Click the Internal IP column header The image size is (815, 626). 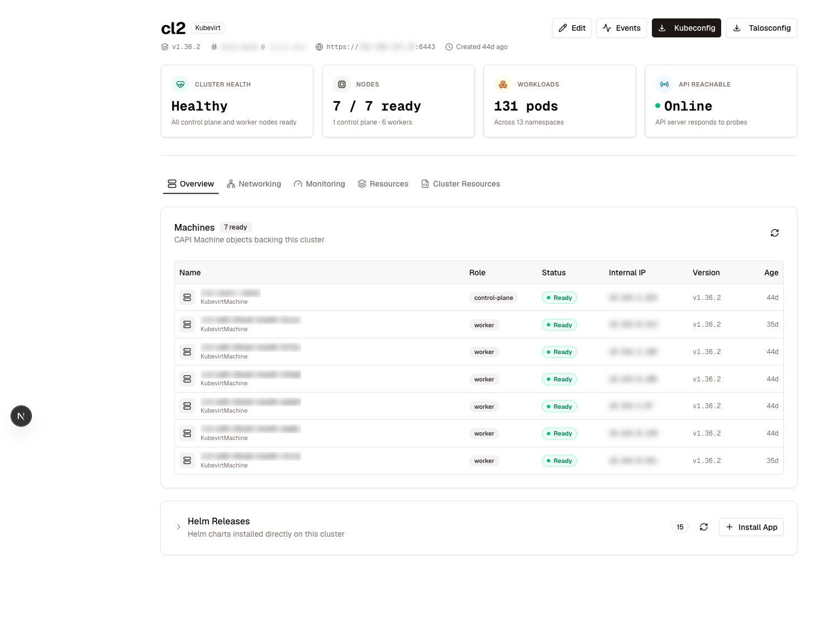pos(627,273)
